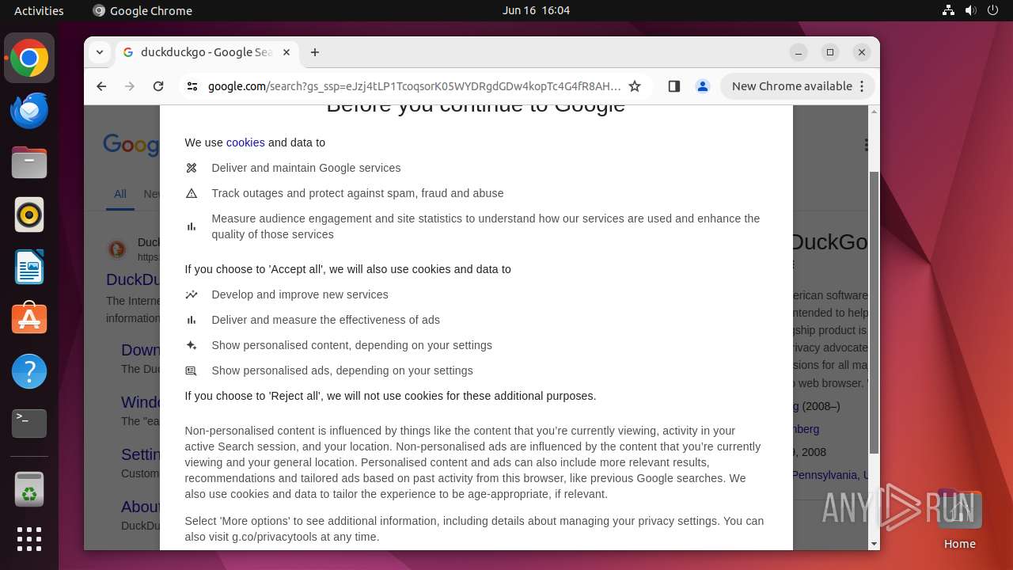Click 'Show personalised ads' line

[x=342, y=370]
